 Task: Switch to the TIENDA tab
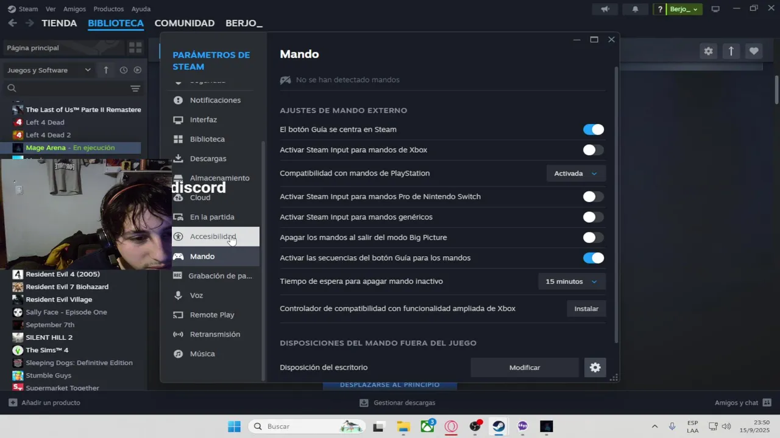[x=59, y=23]
